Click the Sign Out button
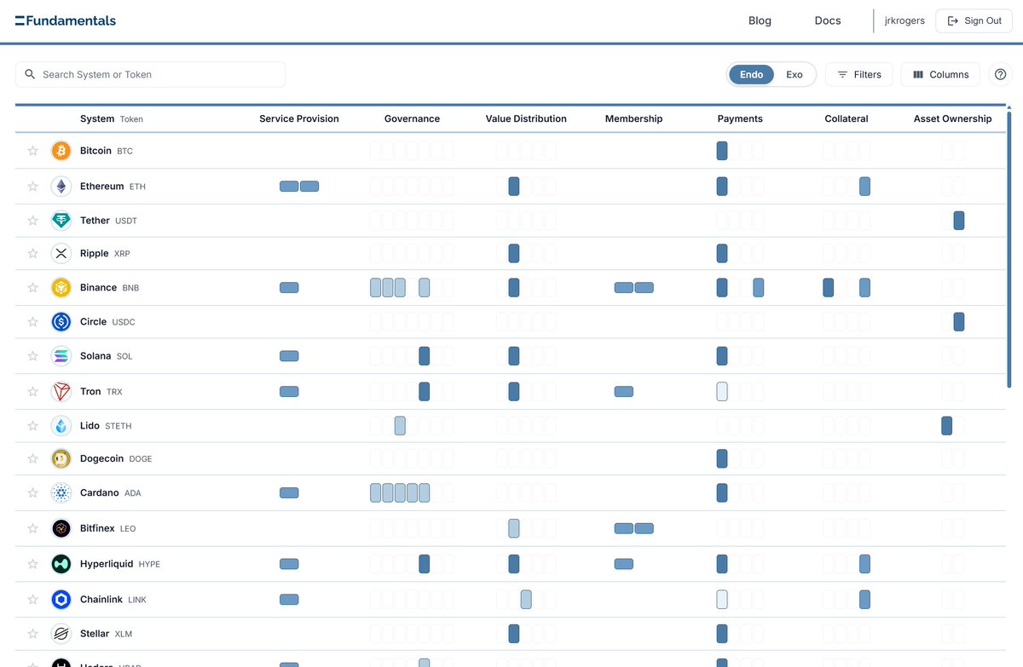The width and height of the screenshot is (1023, 667). [x=974, y=20]
